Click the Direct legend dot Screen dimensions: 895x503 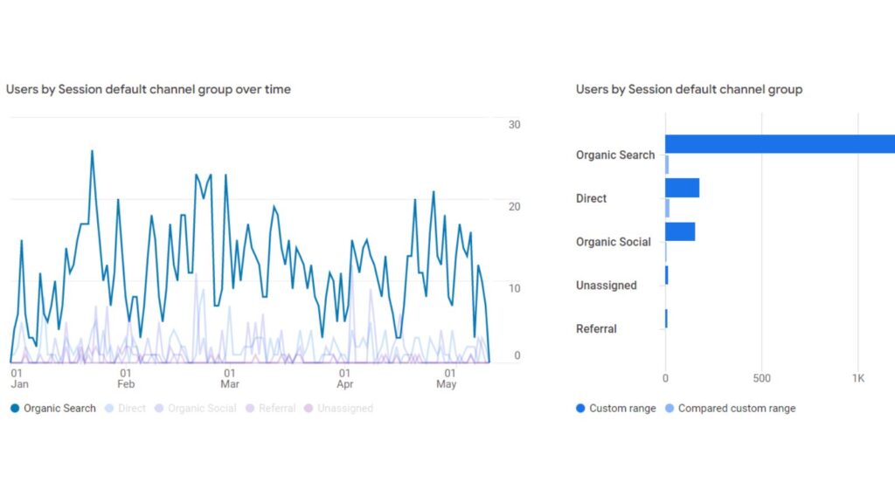pyautogui.click(x=108, y=408)
